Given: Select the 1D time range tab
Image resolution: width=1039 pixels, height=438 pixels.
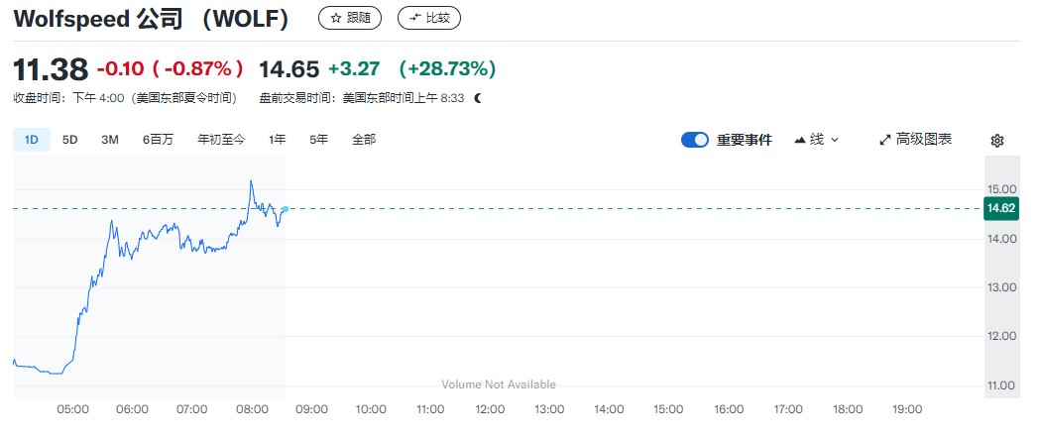Looking at the screenshot, I should point(32,140).
